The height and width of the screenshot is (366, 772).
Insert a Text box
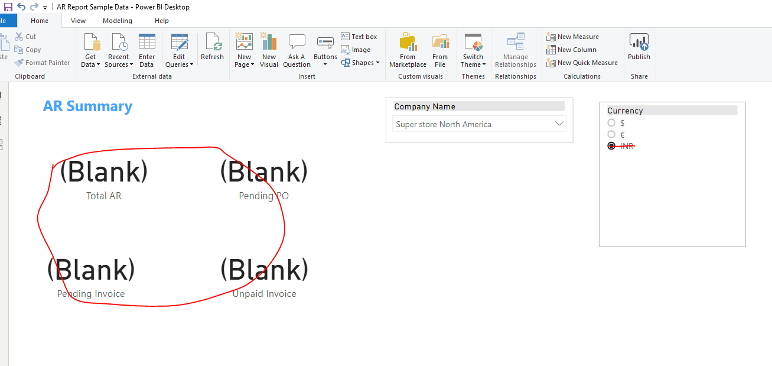coord(359,37)
